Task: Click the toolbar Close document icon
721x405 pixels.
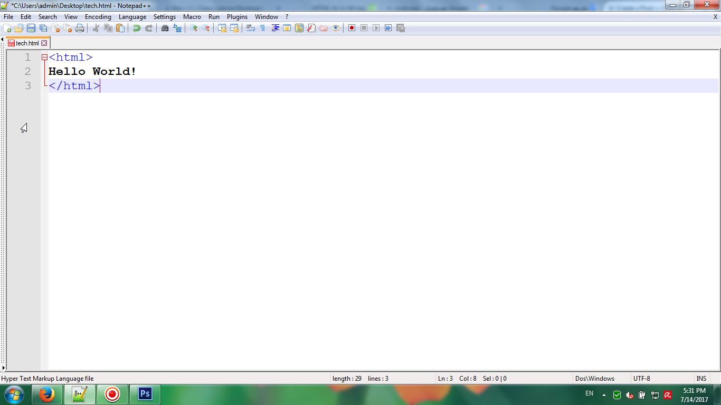Action: tap(55, 28)
